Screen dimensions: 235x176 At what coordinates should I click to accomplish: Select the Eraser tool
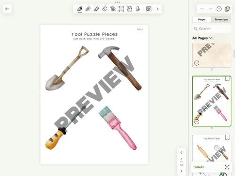coord(105,9)
